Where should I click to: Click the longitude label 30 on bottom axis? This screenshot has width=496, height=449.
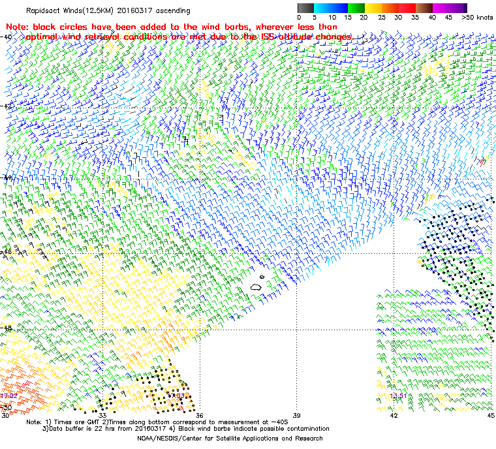[x=5, y=415]
